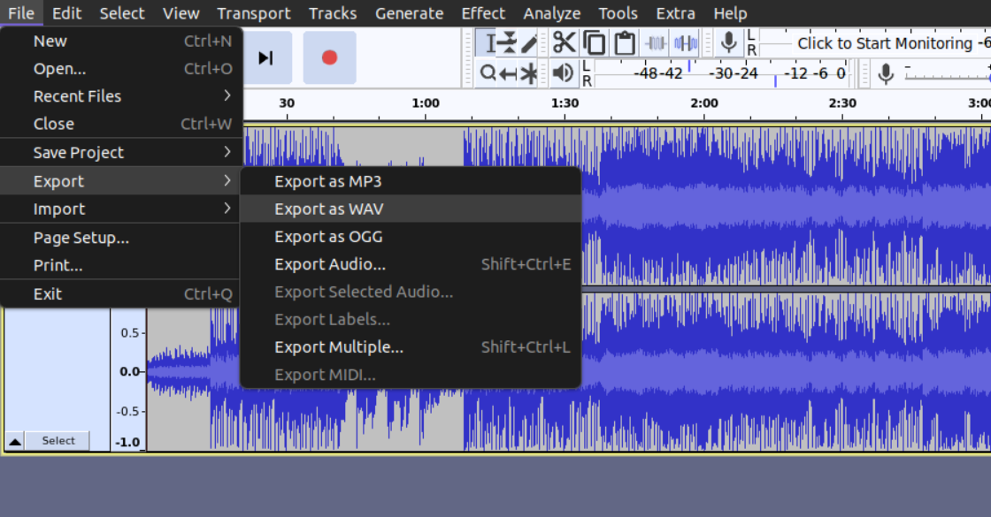Screen dimensions: 991x517
Task: Click the recording meter to start monitoring
Action: (x=885, y=43)
